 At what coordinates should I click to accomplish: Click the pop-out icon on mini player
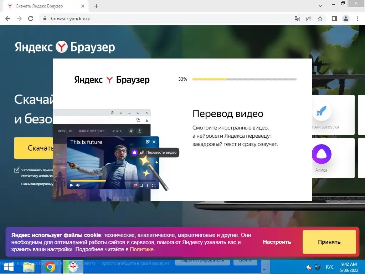point(148,142)
